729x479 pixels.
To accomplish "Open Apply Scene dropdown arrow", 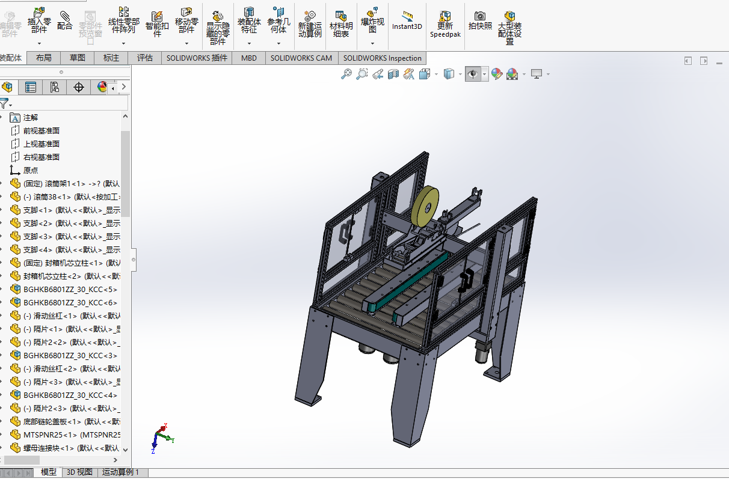I will [x=524, y=75].
